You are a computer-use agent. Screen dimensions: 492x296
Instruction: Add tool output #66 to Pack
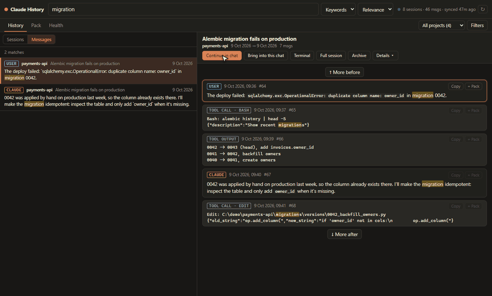pyautogui.click(x=473, y=139)
